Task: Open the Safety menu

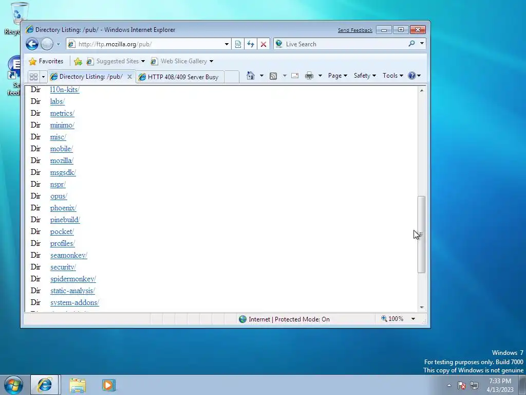Action: tap(365, 76)
